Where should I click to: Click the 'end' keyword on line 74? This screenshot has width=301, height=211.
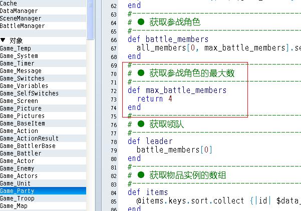point(134,107)
